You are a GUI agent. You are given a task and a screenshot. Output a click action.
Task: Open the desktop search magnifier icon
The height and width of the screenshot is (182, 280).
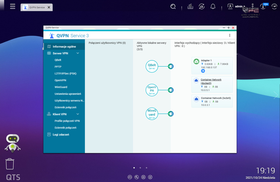click(x=173, y=7)
